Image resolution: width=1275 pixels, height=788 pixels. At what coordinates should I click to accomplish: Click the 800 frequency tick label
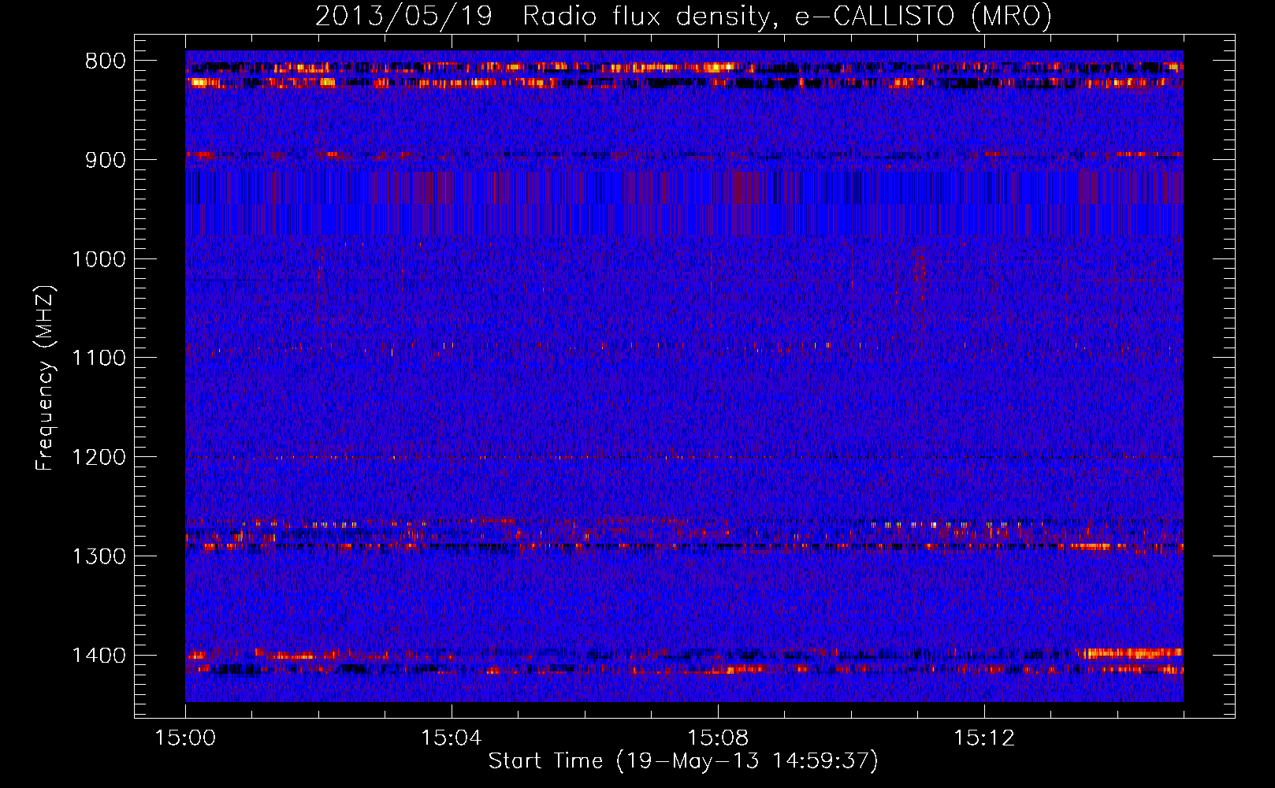pos(106,61)
